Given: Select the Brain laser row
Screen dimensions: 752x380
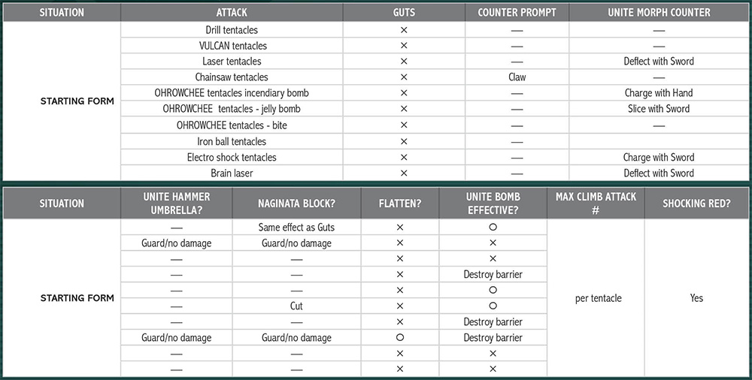Looking at the screenshot, I should tap(435, 173).
